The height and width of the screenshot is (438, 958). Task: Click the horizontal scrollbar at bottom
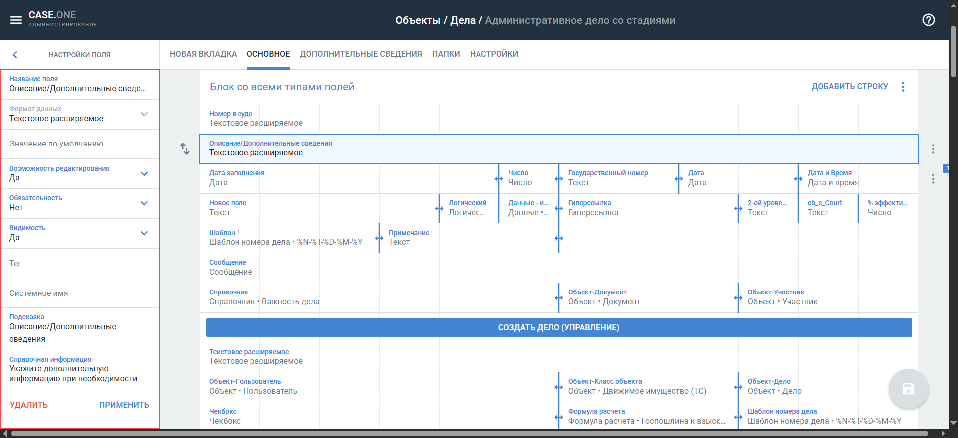pyautogui.click(x=469, y=434)
